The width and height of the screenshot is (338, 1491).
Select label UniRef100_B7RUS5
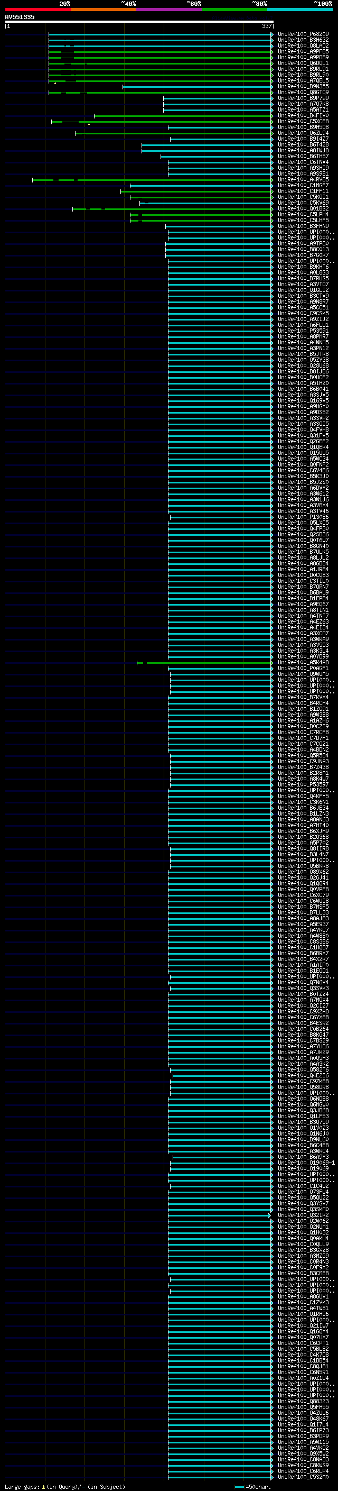[303, 278]
